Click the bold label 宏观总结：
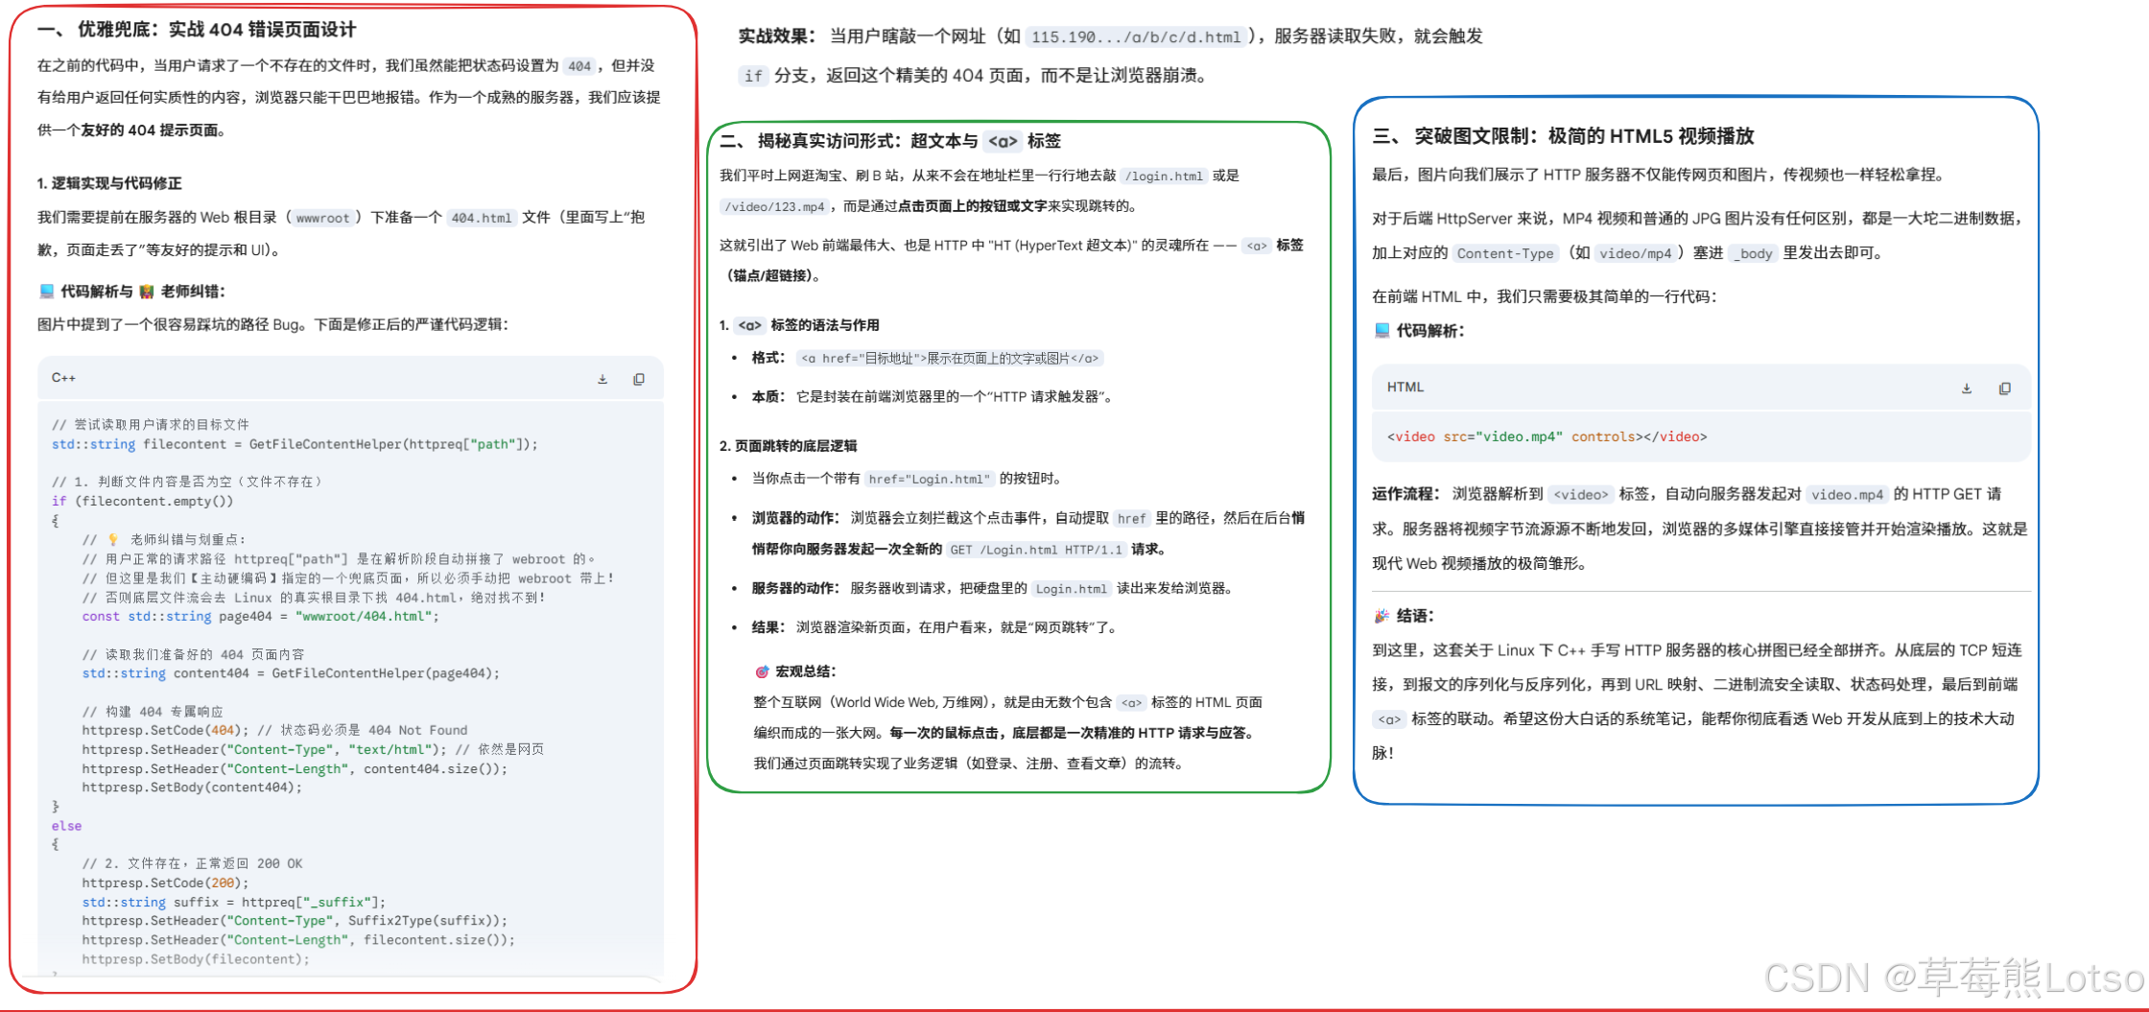2149x1012 pixels. [806, 671]
